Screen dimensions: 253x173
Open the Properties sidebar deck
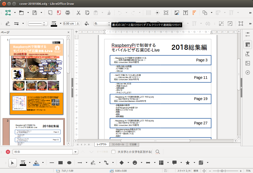coord(248,35)
